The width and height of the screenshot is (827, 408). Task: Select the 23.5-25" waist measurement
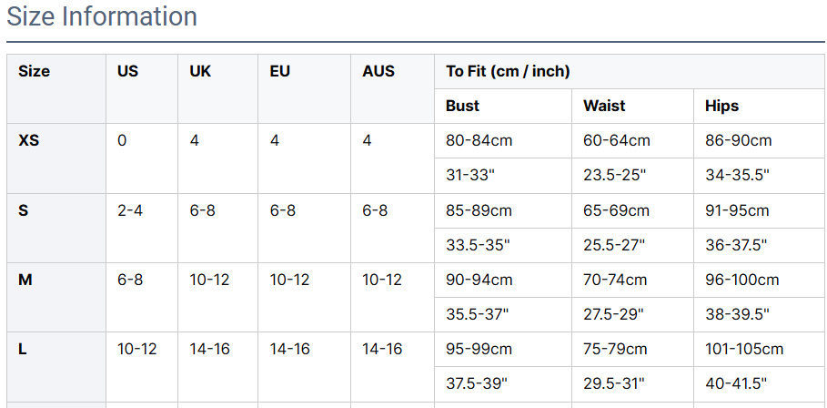[614, 176]
